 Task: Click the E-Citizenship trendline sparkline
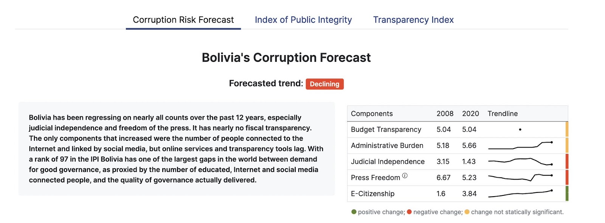(x=520, y=194)
